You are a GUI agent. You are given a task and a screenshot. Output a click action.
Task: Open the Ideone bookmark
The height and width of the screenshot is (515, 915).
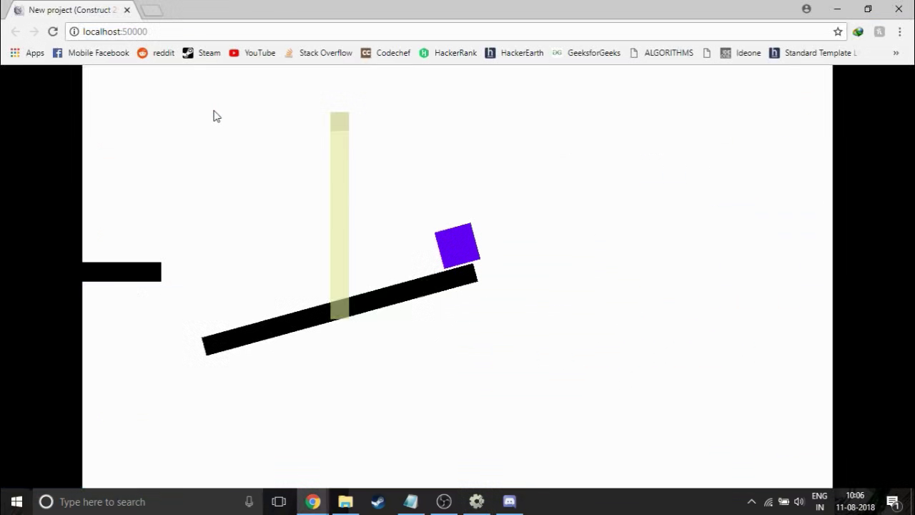tap(741, 53)
